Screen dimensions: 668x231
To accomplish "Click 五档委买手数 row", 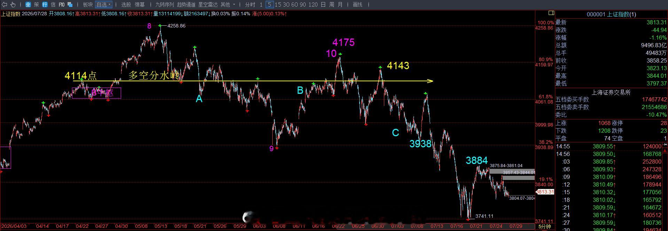I will click(611, 99).
